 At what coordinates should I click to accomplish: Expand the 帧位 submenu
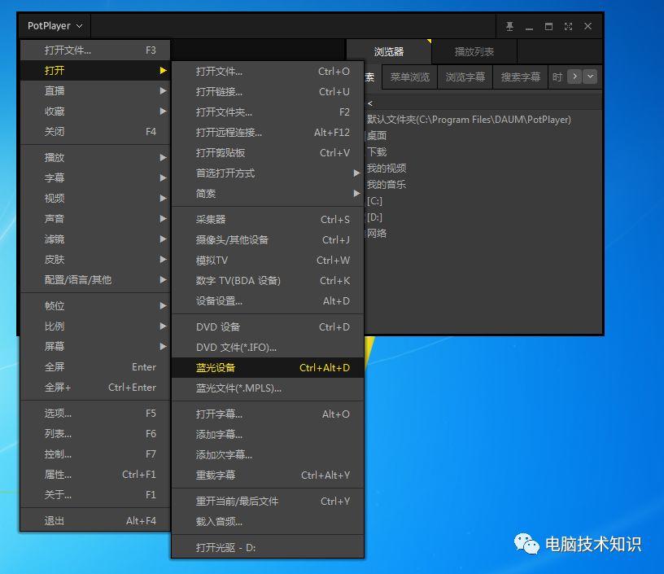pos(95,306)
